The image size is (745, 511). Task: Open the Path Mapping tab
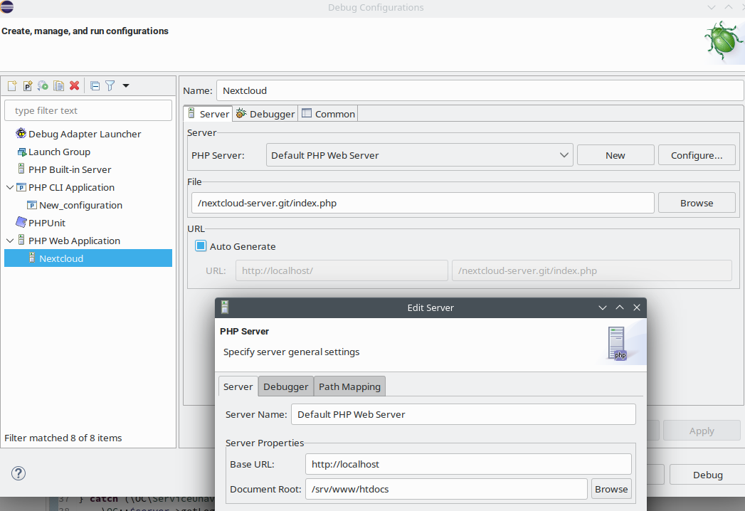pos(349,386)
